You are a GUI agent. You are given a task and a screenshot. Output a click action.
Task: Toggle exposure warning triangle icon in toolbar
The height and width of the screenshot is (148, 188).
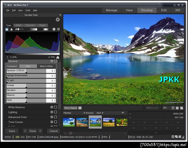coord(12,29)
